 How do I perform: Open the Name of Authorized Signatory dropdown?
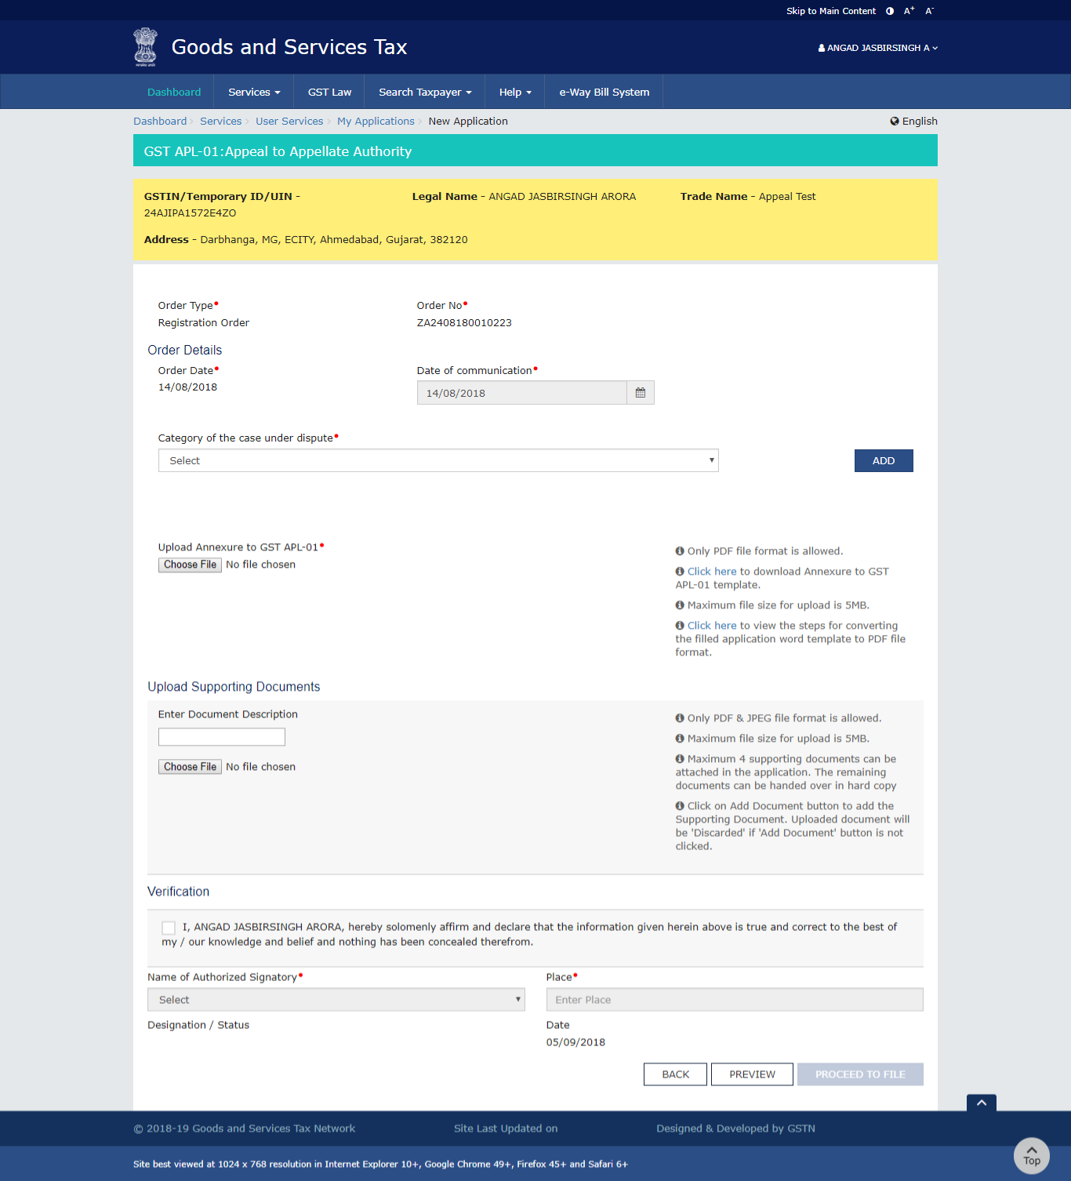point(336,999)
